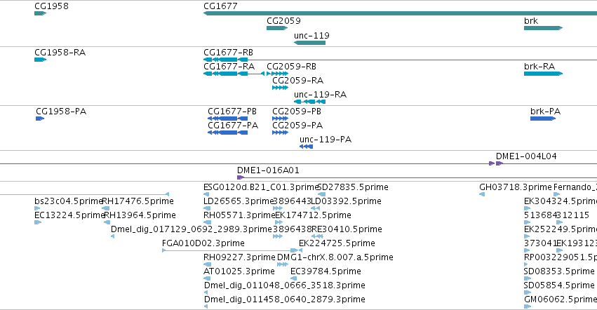Select the CG2059 gene glyph
This screenshot has height=310, width=597.
click(277, 28)
